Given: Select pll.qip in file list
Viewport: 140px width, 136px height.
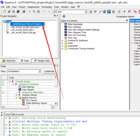Looking at the screenshot, I should point(23,33).
